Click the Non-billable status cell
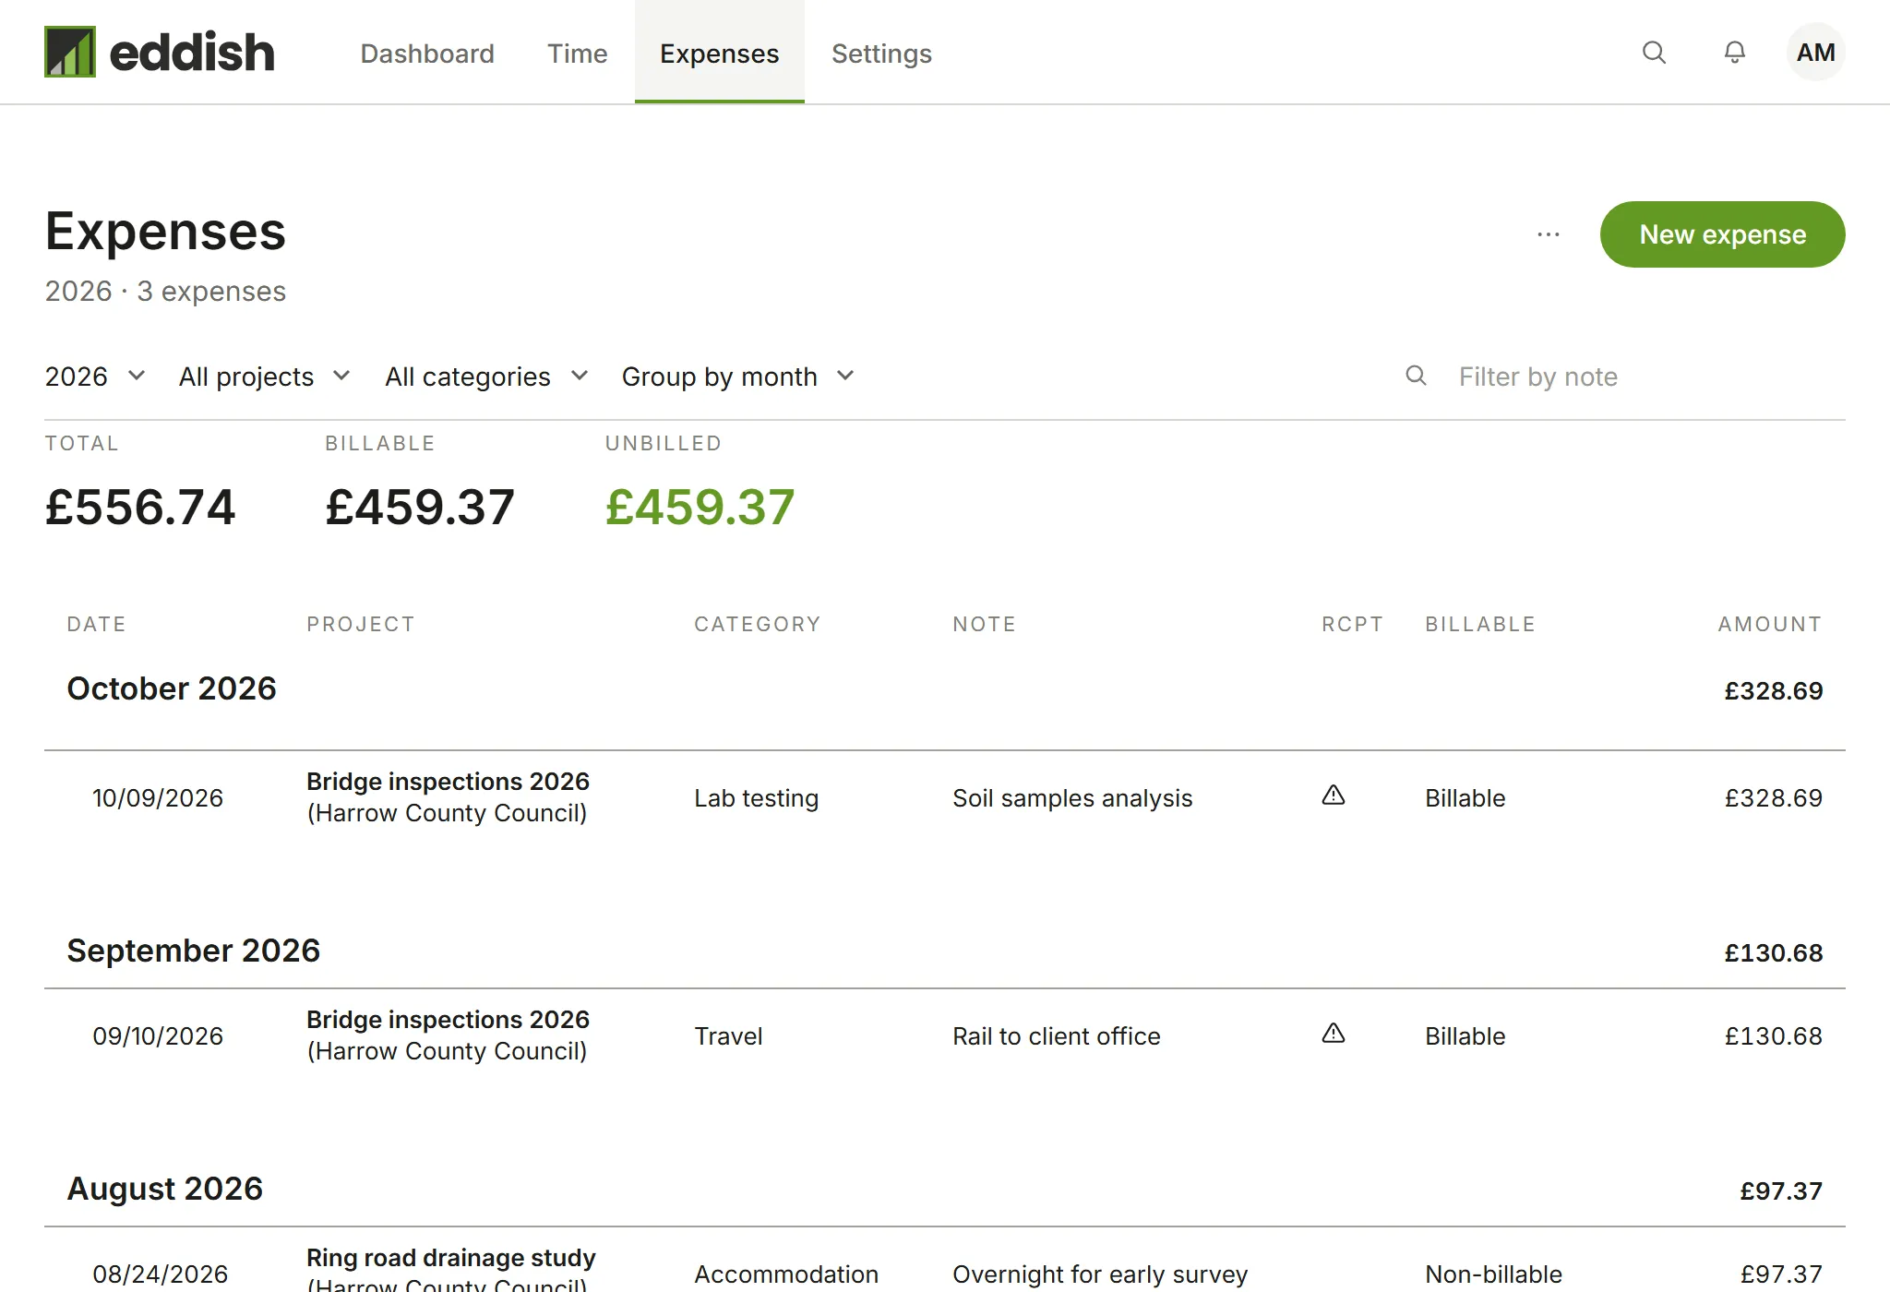 (1493, 1274)
